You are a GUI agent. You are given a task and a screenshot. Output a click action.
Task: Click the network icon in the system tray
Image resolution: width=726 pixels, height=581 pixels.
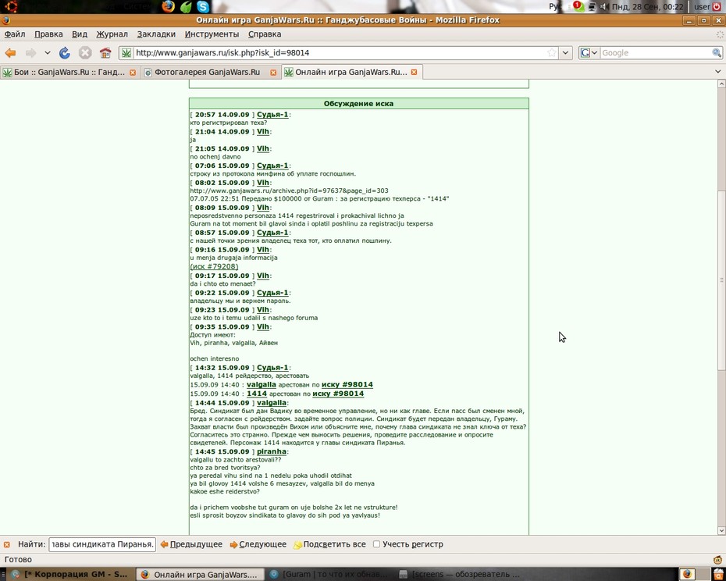pyautogui.click(x=593, y=6)
